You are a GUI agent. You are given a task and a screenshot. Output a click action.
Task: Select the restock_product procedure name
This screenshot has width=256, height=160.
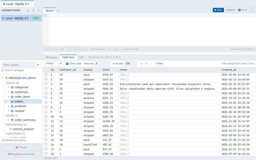(x=23, y=129)
